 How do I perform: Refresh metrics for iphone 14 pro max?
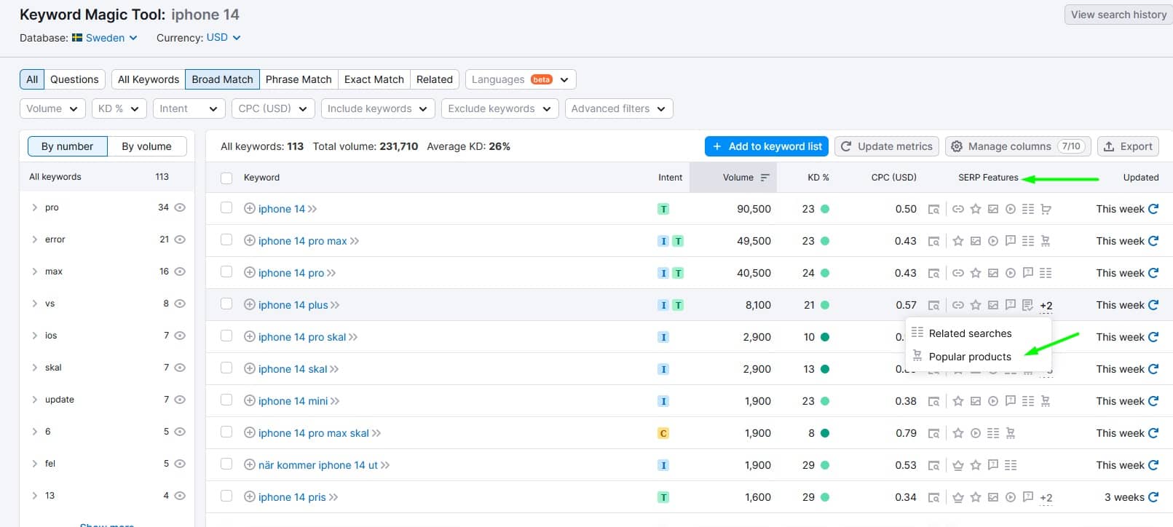click(x=1153, y=241)
